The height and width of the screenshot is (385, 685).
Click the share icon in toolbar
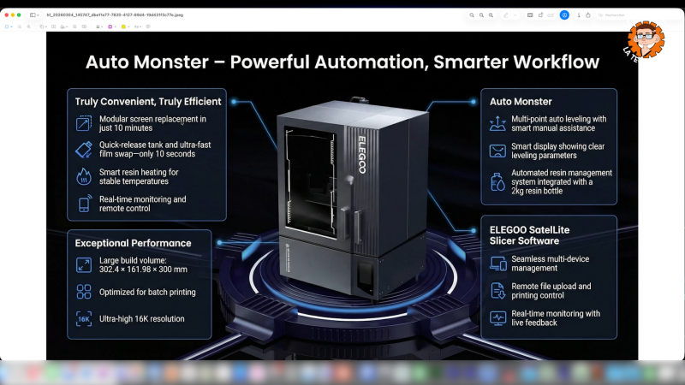pyautogui.click(x=588, y=15)
